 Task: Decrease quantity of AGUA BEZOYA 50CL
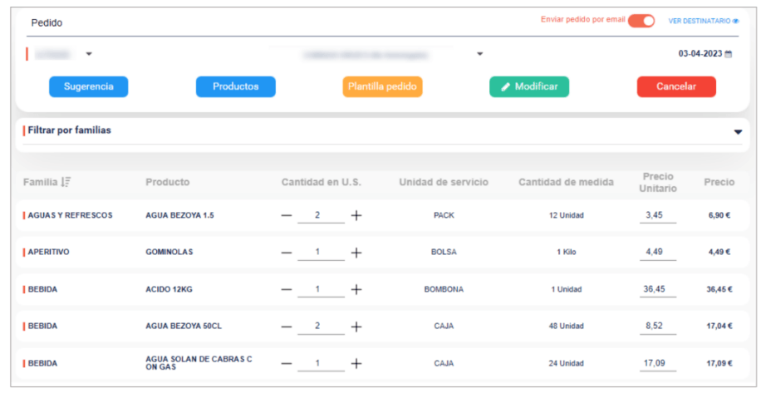click(287, 327)
